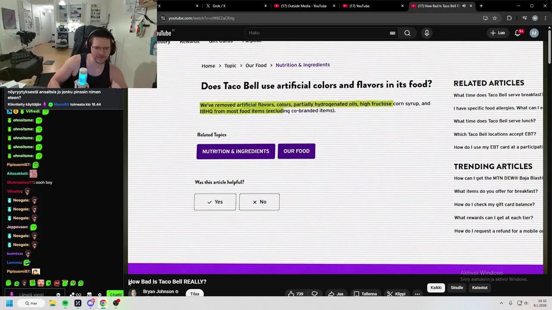Open the Chrome extensions puzzle icon
Image resolution: width=552 pixels, height=310 pixels.
pyautogui.click(x=509, y=18)
